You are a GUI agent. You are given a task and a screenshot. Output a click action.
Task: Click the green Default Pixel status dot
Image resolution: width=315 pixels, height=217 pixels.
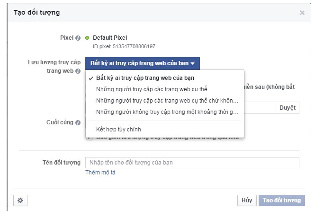coord(87,38)
